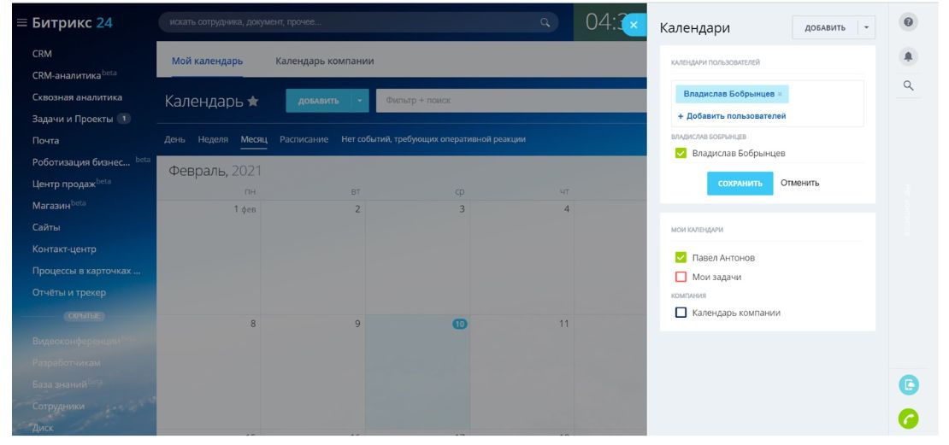This screenshot has width=949, height=445.
Task: Close the Календари side panel
Action: pyautogui.click(x=634, y=26)
